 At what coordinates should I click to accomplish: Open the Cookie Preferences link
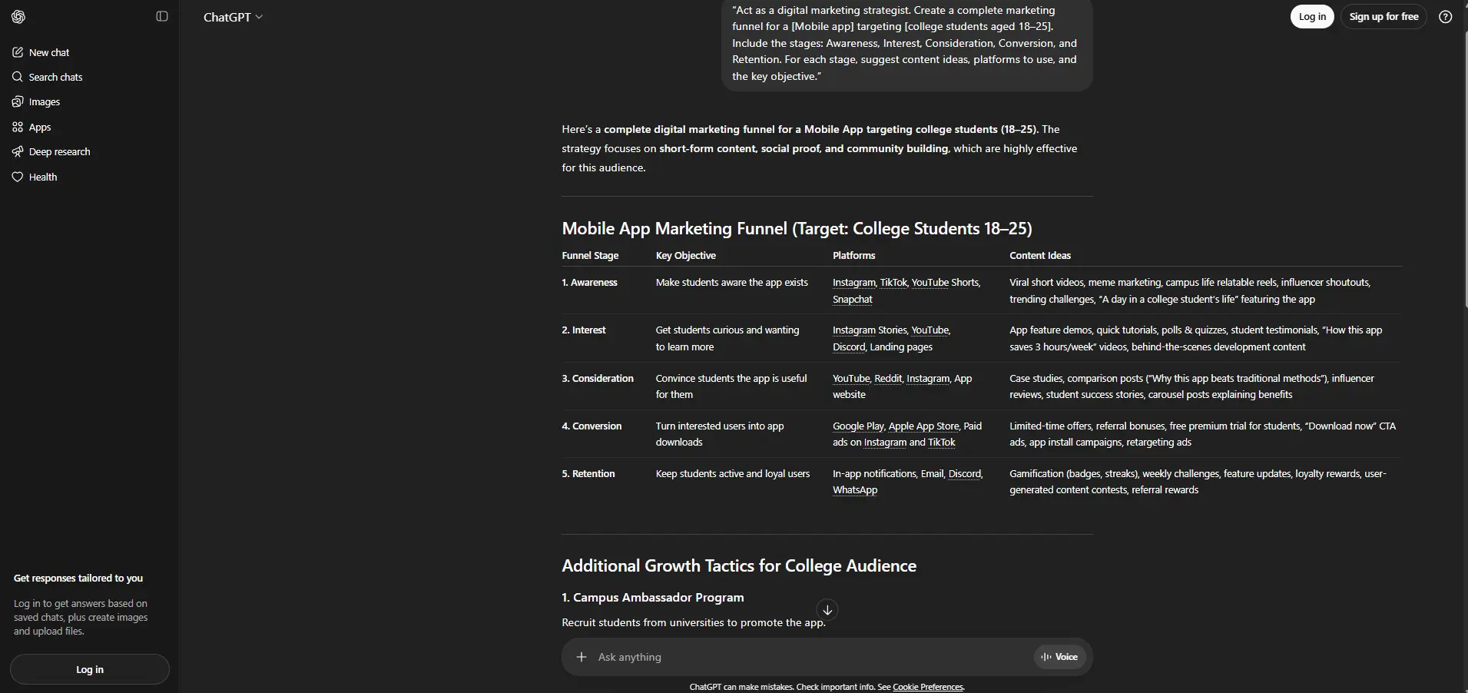(x=927, y=687)
